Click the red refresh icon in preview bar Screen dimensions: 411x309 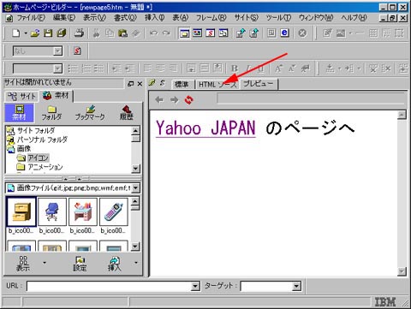pyautogui.click(x=188, y=99)
